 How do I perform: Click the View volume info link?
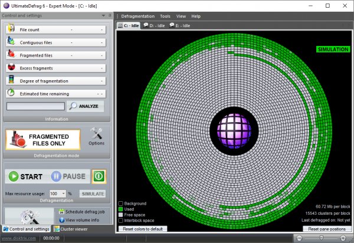(82, 220)
